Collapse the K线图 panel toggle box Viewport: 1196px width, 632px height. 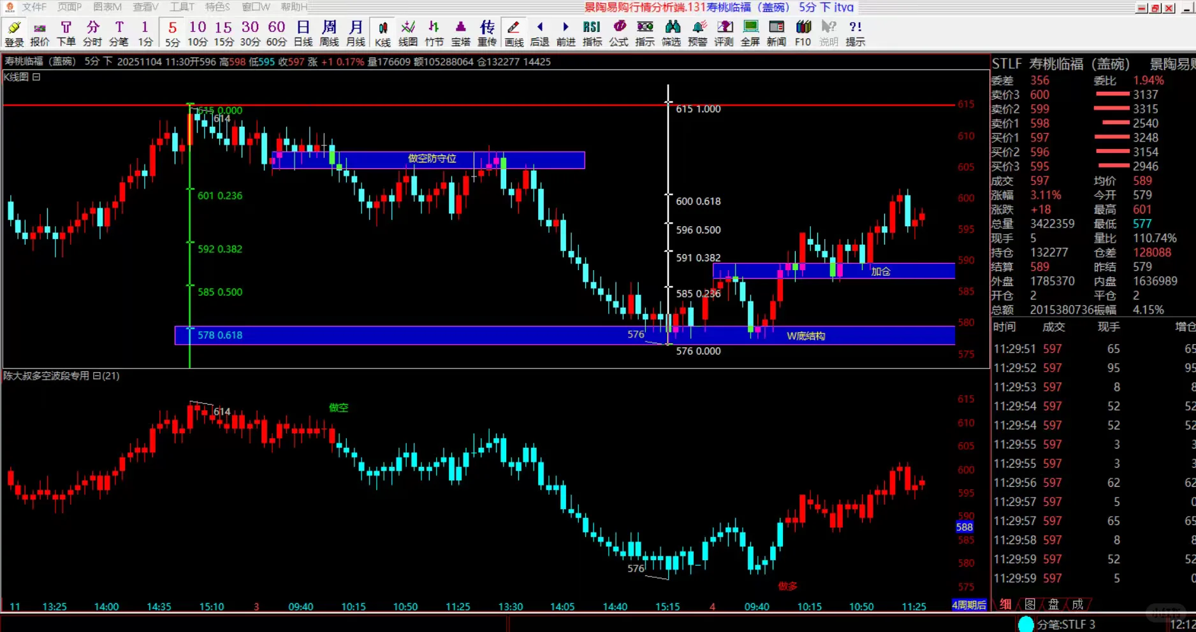click(36, 77)
